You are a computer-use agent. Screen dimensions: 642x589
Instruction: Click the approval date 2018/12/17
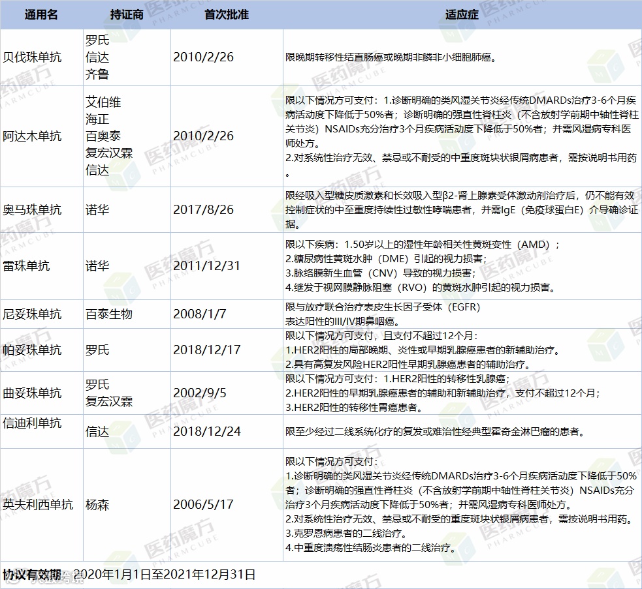tap(207, 350)
